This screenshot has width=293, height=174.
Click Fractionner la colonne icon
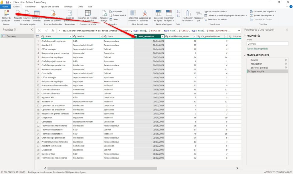pos(187,13)
